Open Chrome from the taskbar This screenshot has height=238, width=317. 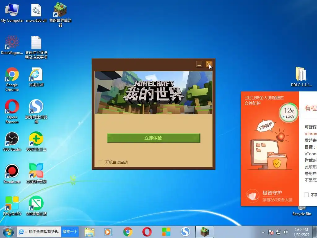(x=128, y=232)
